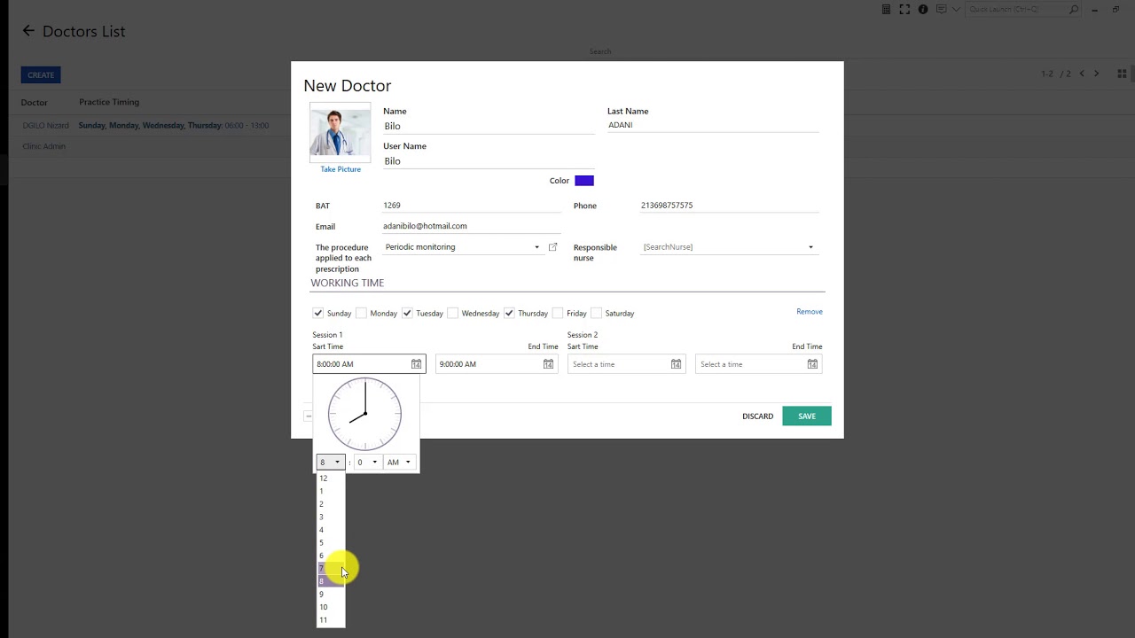Viewport: 1135px width, 638px height.
Task: Open the hour dropdown showing 8
Action: coord(330,462)
